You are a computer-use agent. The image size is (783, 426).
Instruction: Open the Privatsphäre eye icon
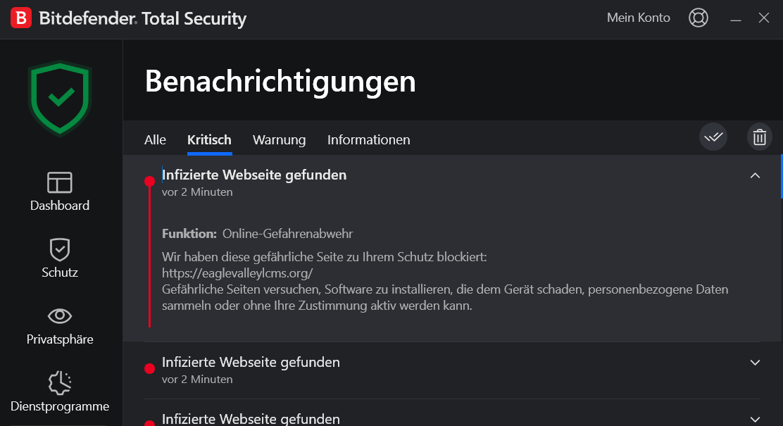[x=59, y=315]
